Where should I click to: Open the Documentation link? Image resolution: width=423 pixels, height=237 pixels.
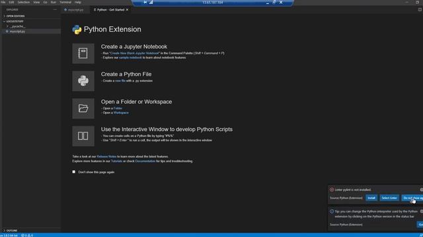tap(145, 161)
